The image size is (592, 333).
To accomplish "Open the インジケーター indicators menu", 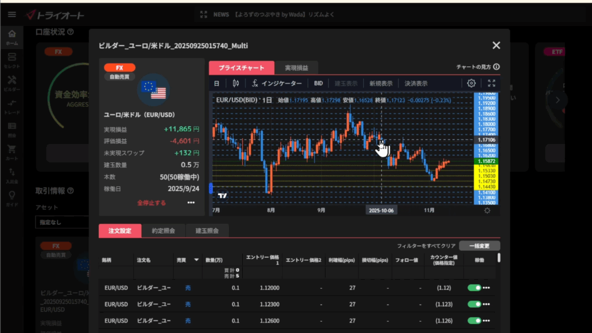I will (x=277, y=83).
